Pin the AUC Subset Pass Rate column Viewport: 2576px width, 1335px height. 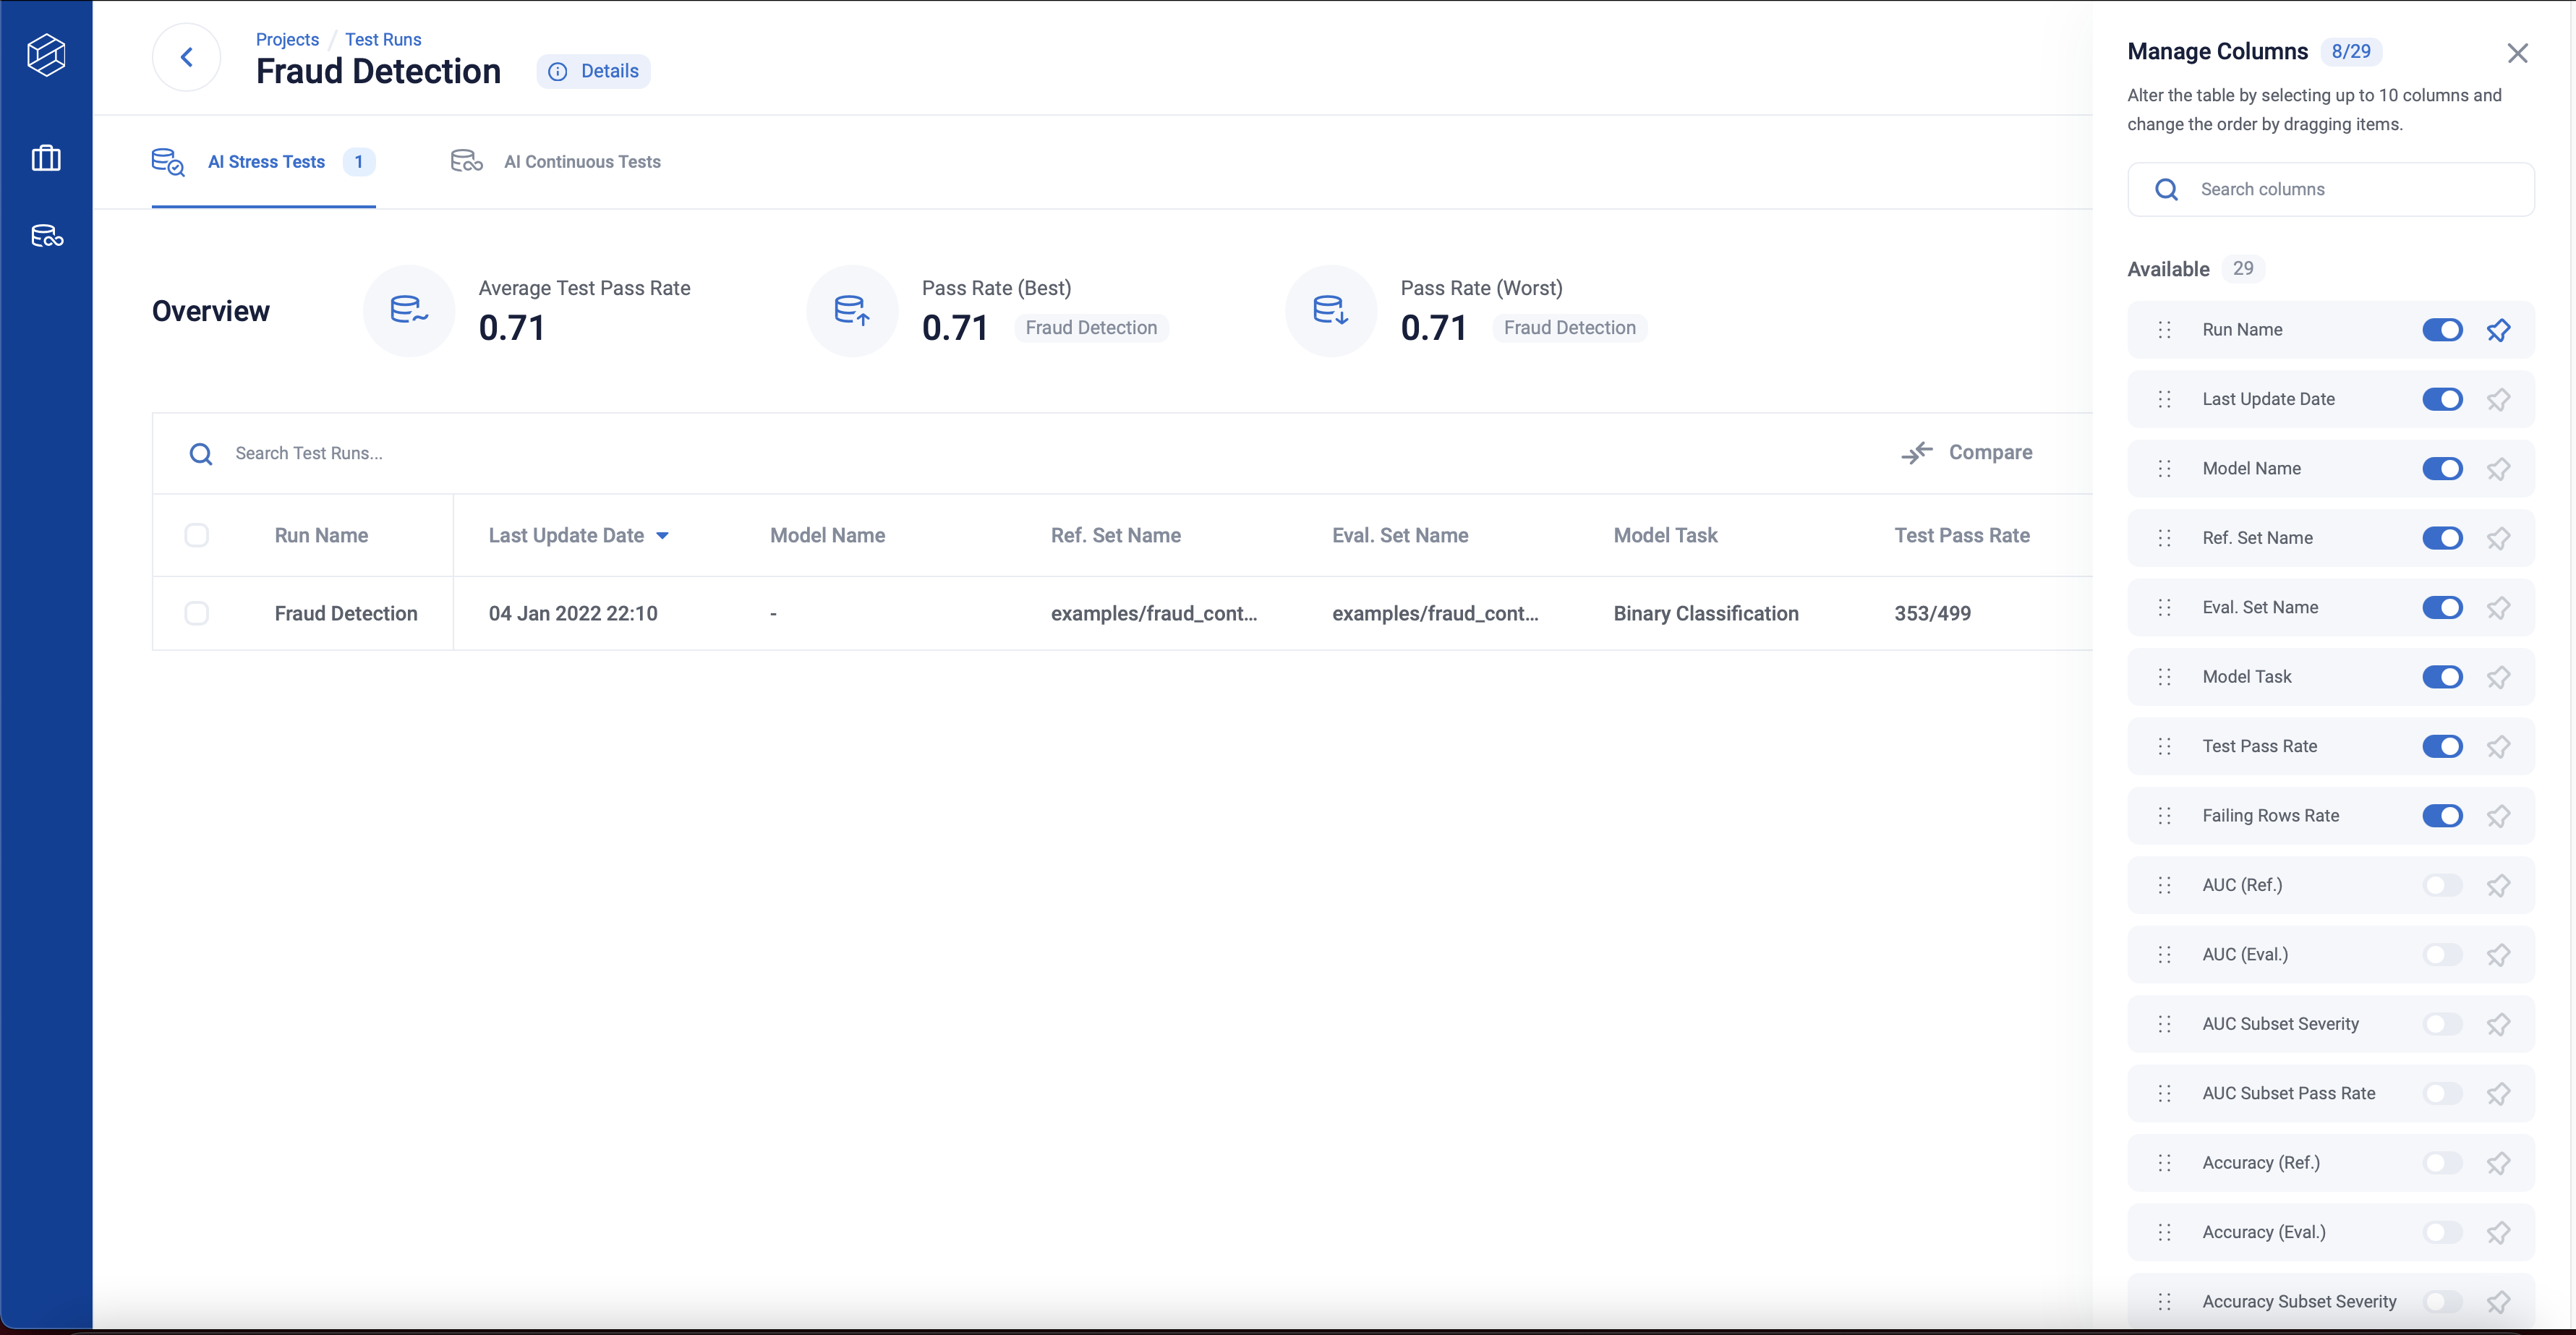tap(2498, 1094)
